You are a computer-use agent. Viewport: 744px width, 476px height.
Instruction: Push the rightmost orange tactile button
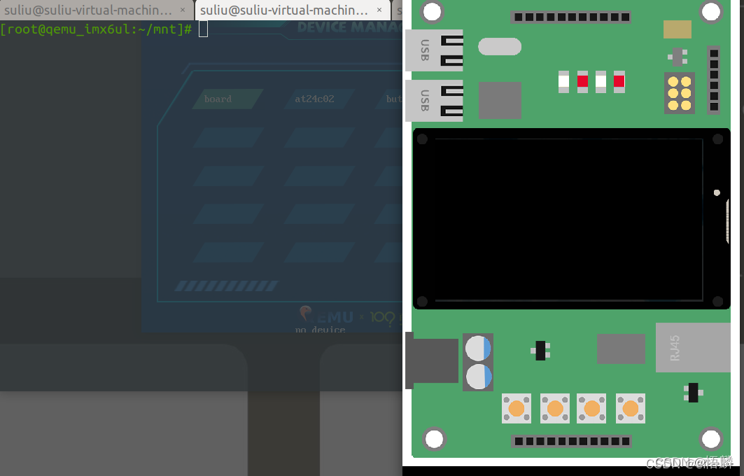(631, 408)
